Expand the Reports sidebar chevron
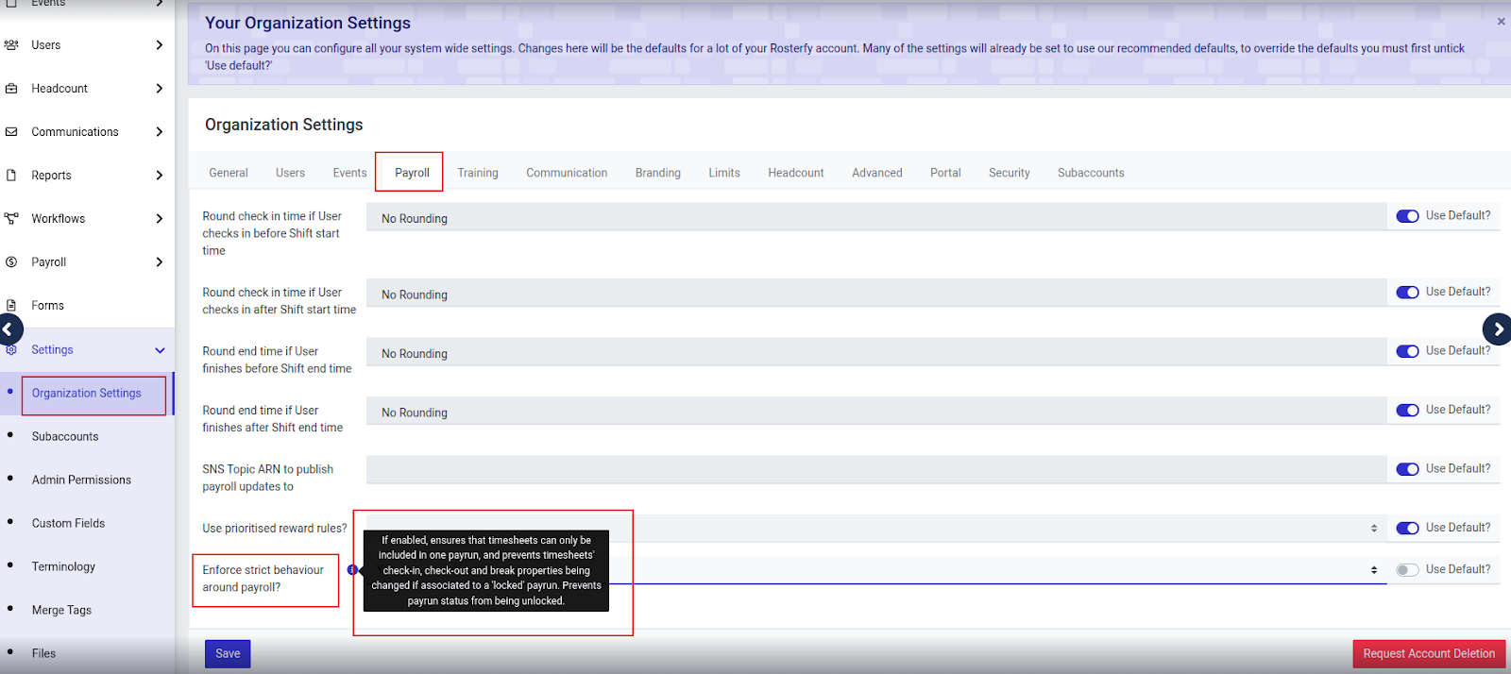 pyautogui.click(x=159, y=176)
